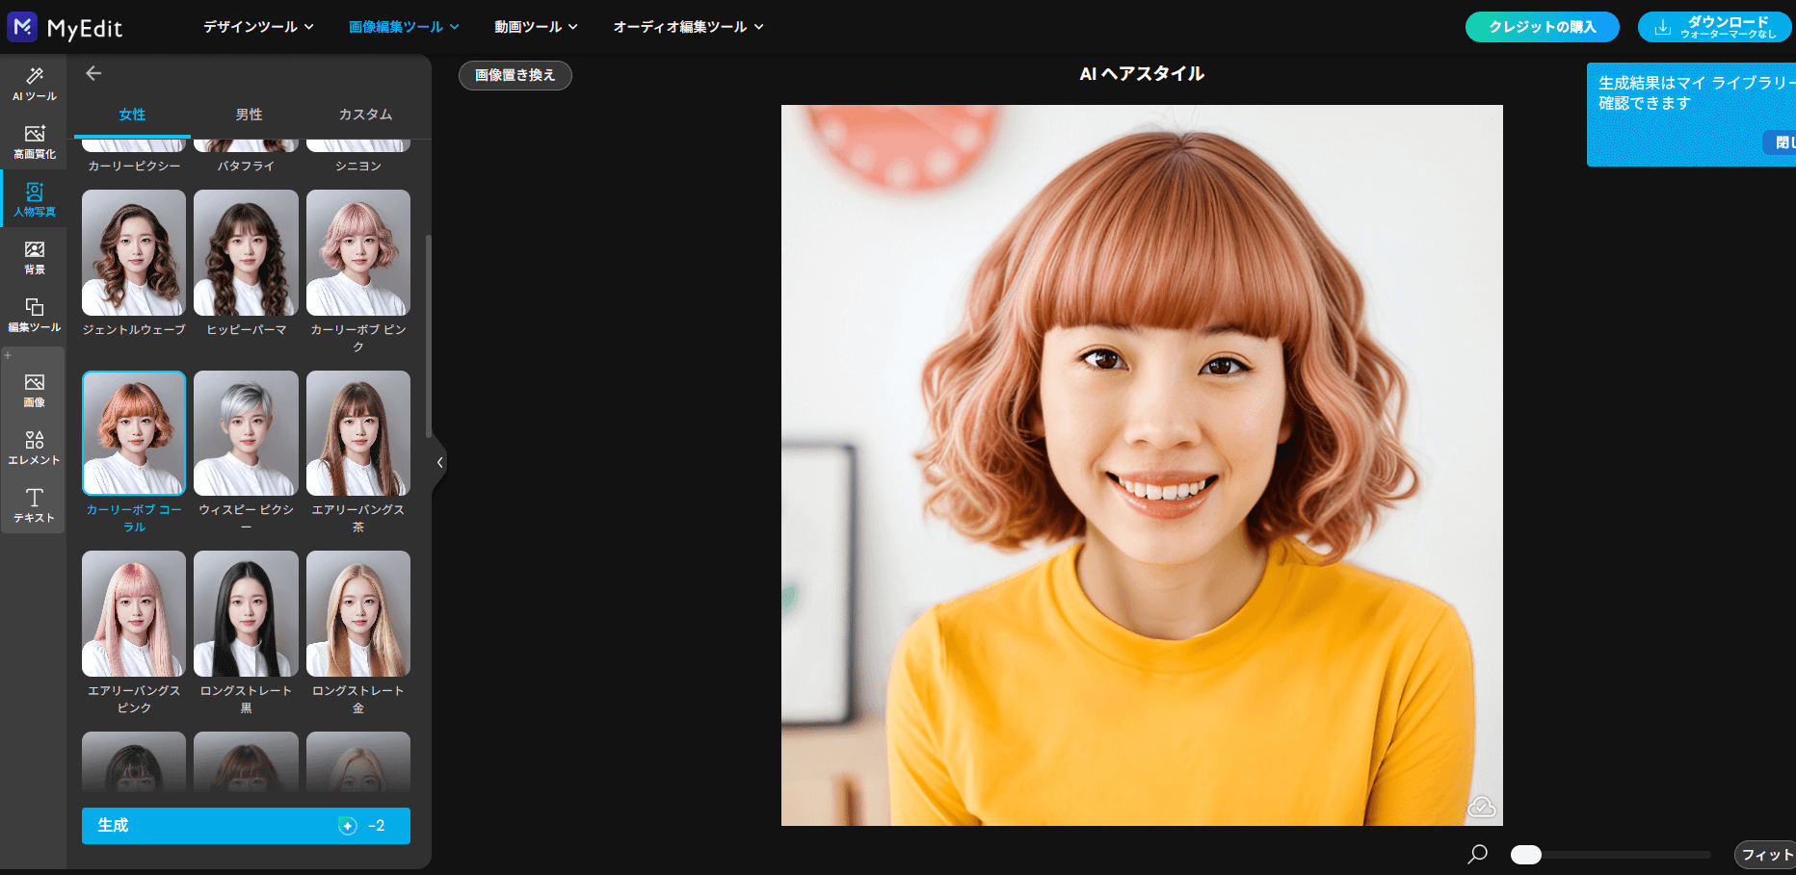Click the クレジットの購入 button
The image size is (1796, 875).
point(1542,27)
